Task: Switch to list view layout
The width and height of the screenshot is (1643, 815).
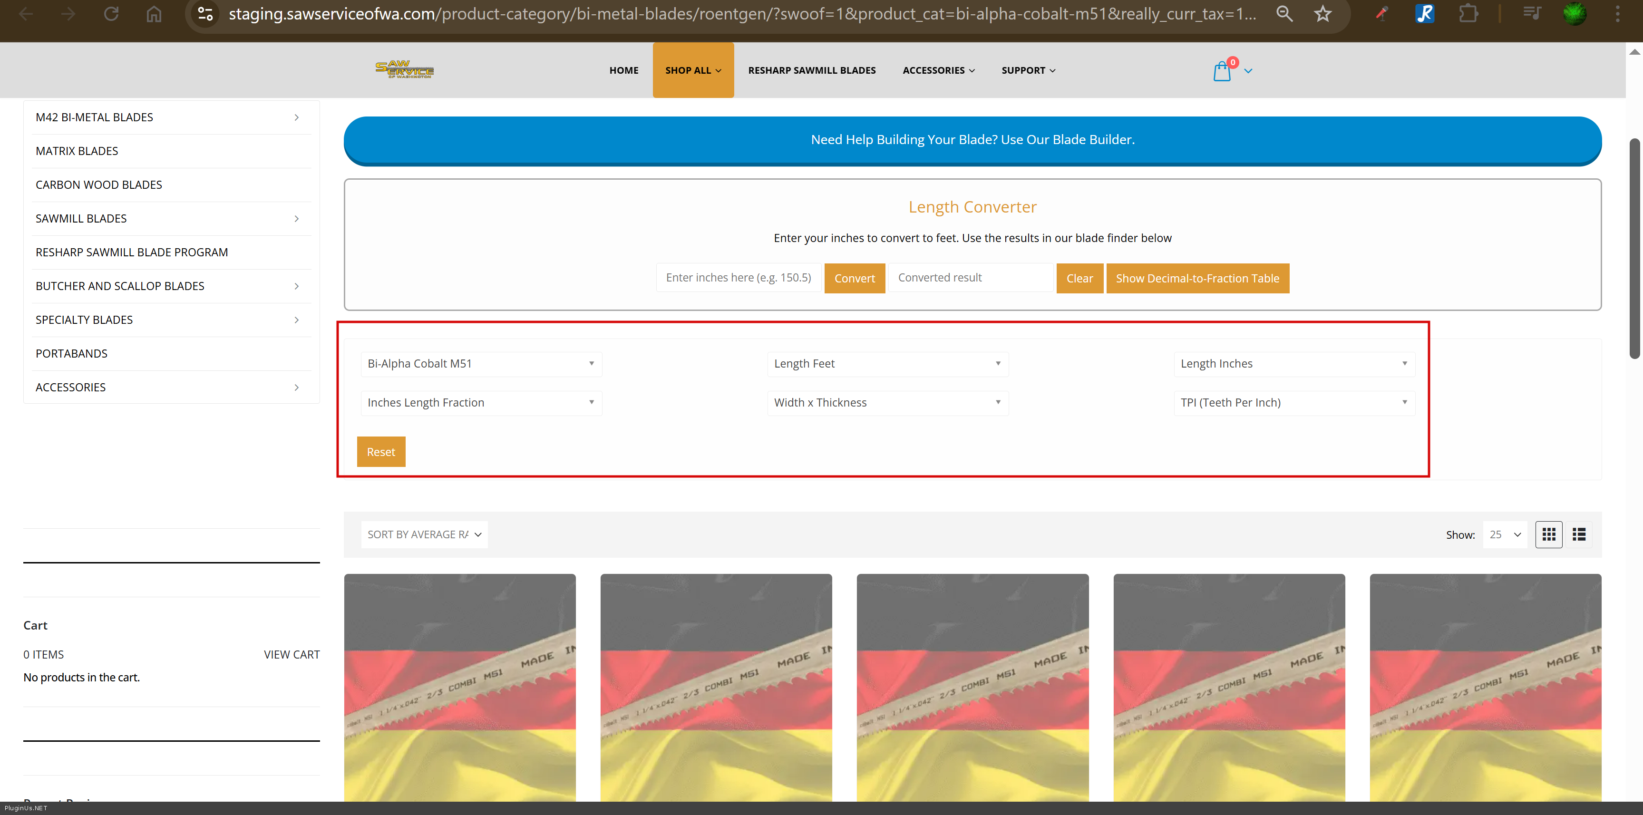Action: click(x=1579, y=534)
